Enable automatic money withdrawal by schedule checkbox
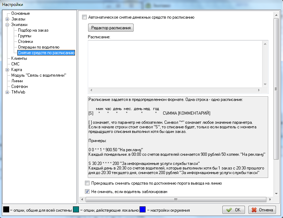The height and width of the screenshot is (218, 283). click(84, 17)
